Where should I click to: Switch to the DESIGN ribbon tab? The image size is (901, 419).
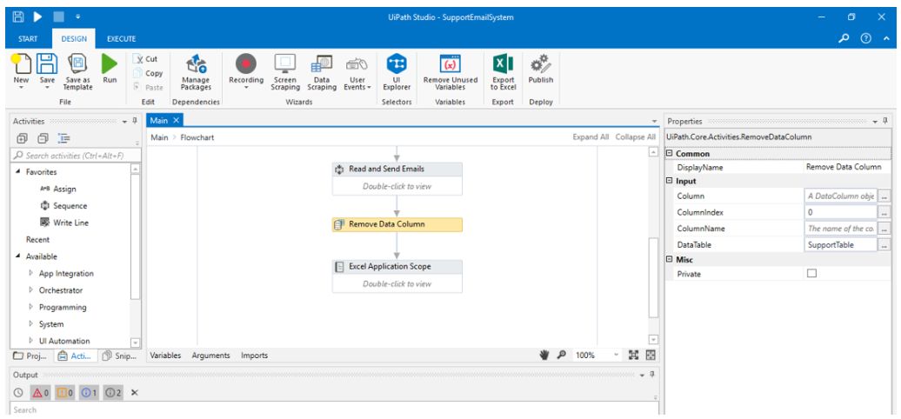pyautogui.click(x=74, y=39)
